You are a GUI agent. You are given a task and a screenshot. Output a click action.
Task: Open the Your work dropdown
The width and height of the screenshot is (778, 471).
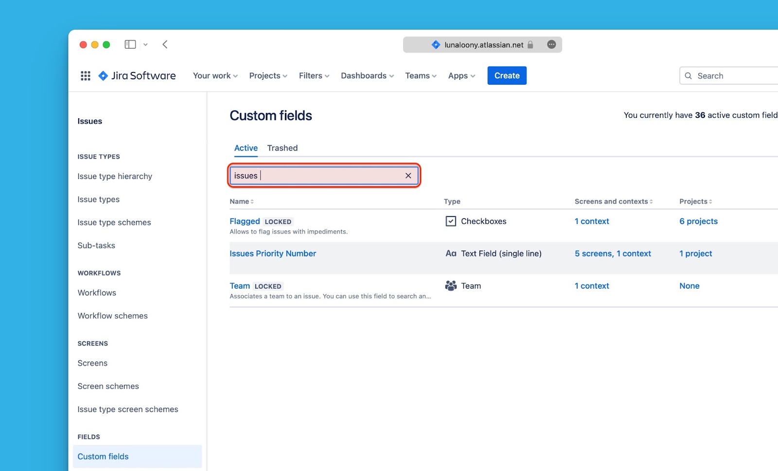(x=215, y=76)
